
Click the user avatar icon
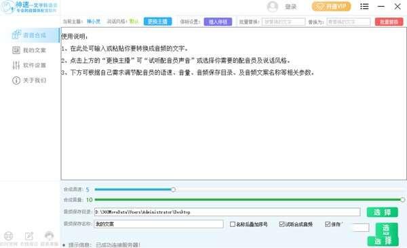pos(273,7)
